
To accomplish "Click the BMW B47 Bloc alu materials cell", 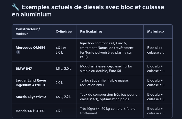I will click(x=156, y=68).
